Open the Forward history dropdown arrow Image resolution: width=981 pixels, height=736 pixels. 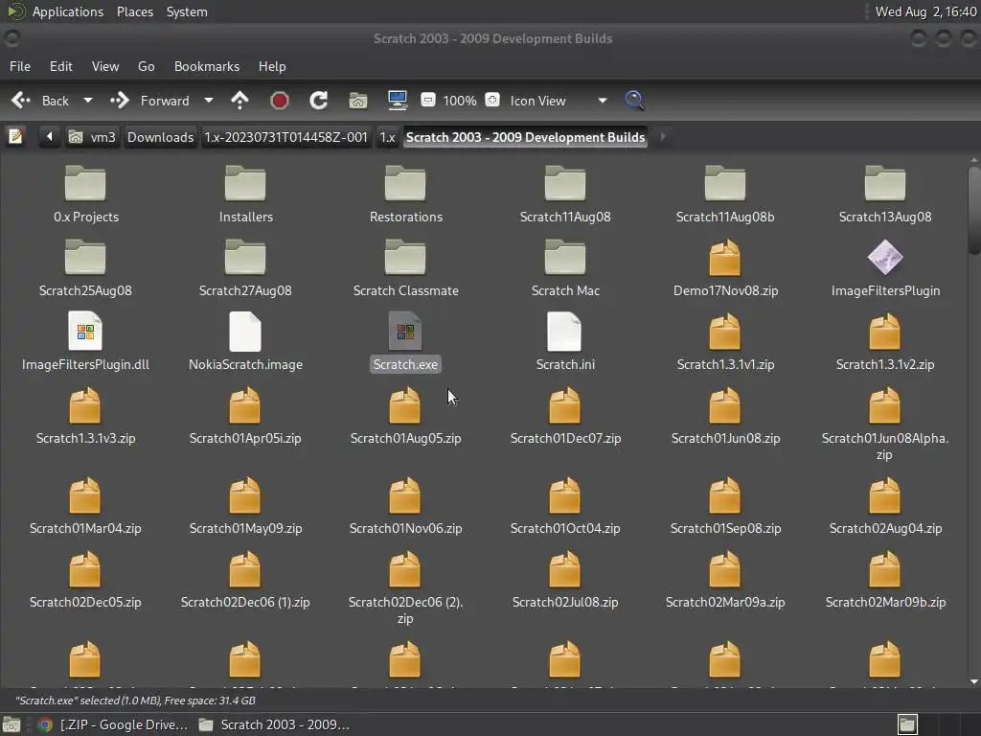click(208, 101)
